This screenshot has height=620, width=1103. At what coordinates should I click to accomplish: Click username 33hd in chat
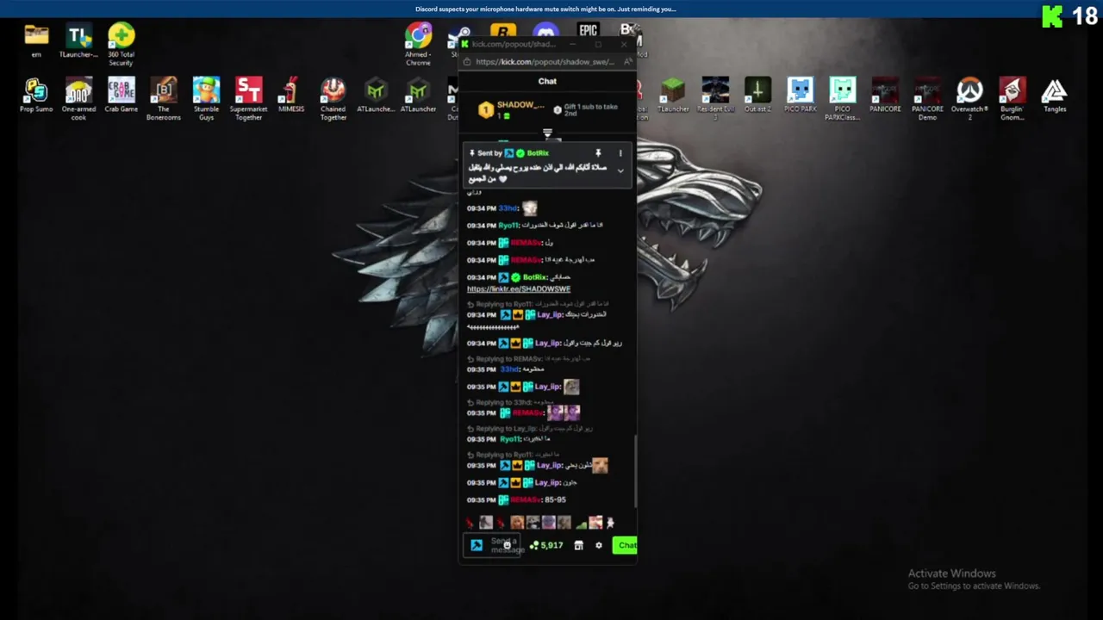(x=508, y=208)
